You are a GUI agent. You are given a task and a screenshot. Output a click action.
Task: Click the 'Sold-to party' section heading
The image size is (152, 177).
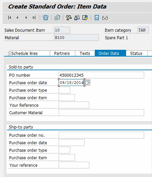tap(21, 67)
